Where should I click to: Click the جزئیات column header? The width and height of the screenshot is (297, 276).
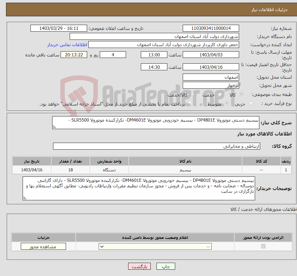coord(43,238)
